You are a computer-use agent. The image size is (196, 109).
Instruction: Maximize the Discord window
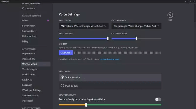pos(190,1)
